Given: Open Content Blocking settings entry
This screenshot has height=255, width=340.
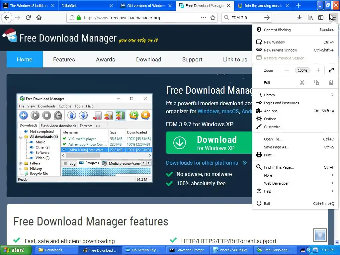Looking at the screenshot, I should [295, 30].
